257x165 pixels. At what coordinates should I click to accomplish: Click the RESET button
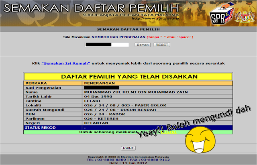(x=162, y=45)
